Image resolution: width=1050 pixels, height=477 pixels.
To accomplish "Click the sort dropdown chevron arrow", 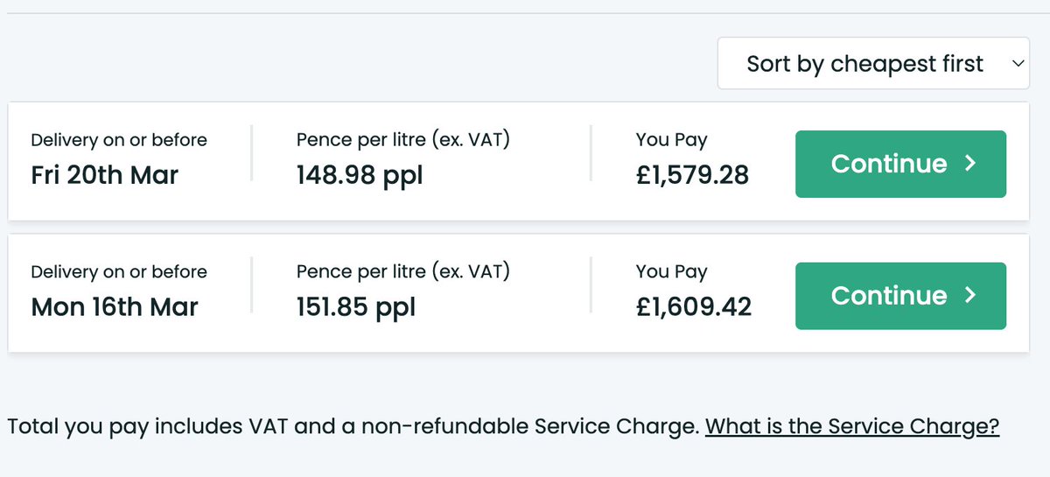I will coord(1016,64).
